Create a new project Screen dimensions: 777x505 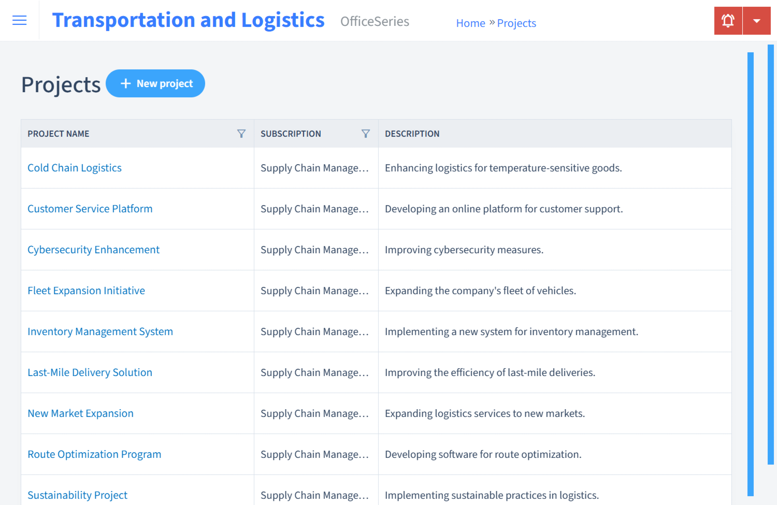click(155, 83)
